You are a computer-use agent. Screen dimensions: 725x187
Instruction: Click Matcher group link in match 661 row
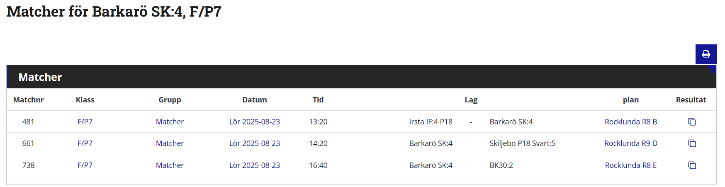(170, 143)
